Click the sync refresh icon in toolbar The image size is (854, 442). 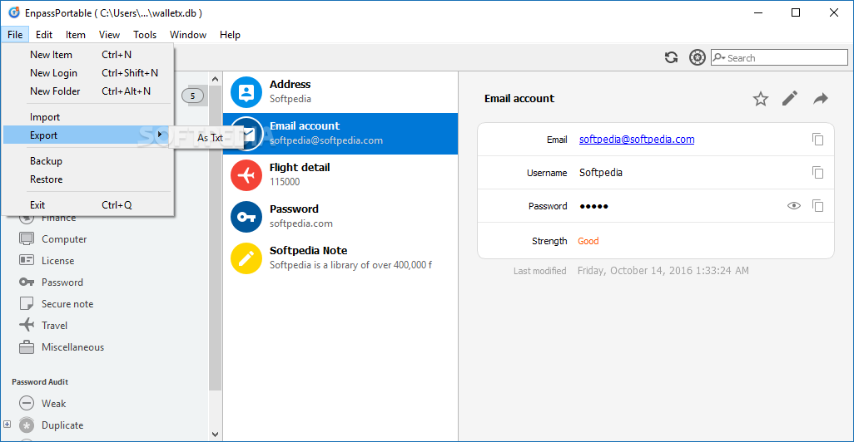coord(671,57)
